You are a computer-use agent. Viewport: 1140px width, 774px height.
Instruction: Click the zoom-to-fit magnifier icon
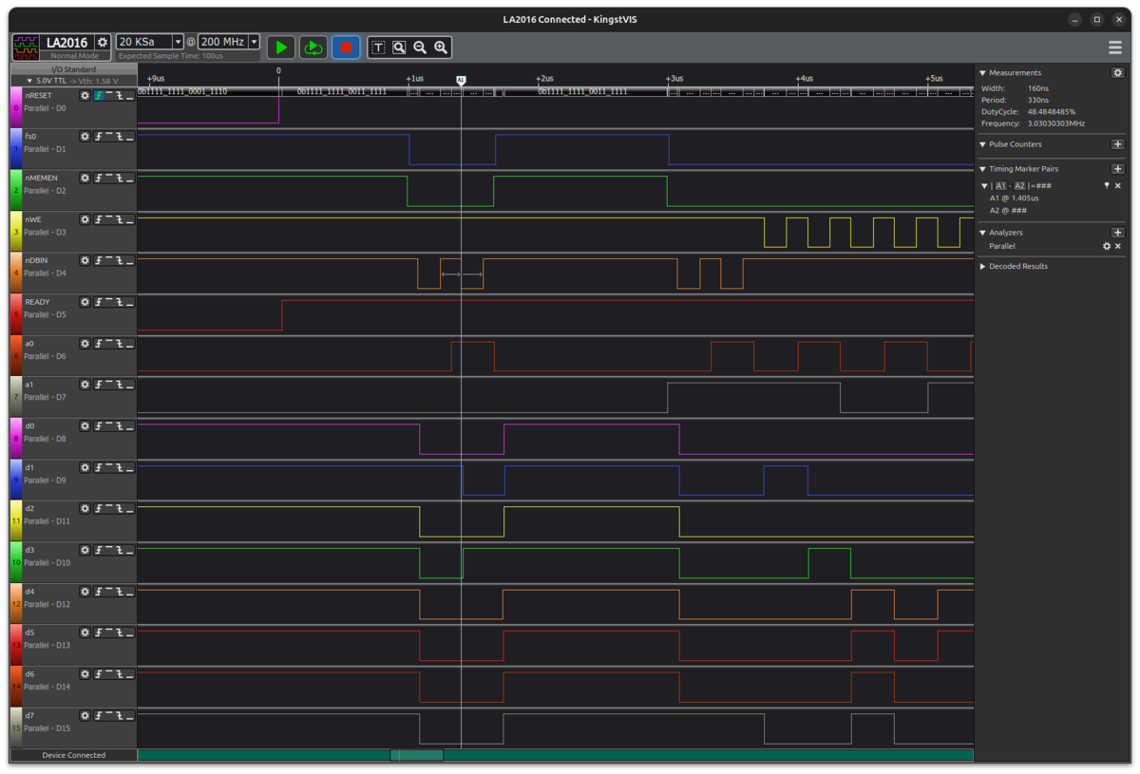pos(399,47)
